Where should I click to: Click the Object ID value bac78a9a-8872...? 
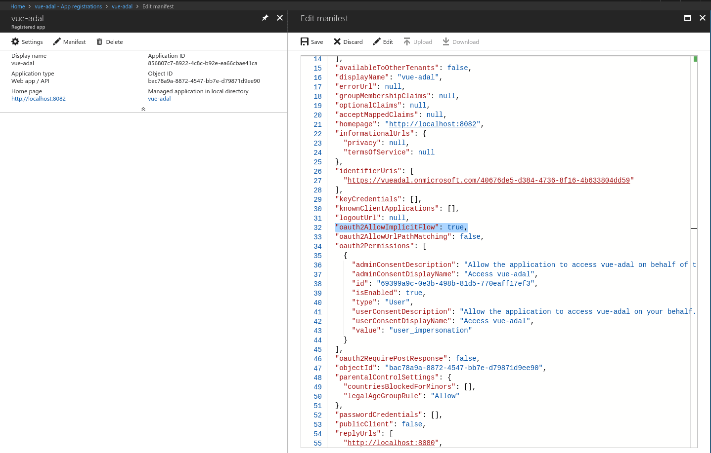pos(204,81)
